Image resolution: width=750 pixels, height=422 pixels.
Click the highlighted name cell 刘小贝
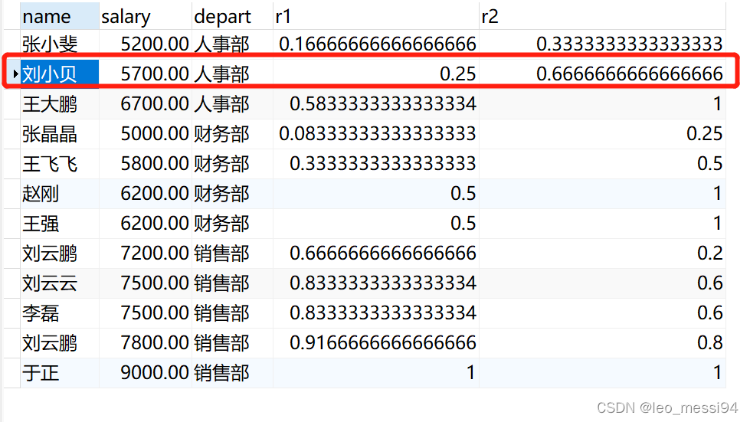[60, 74]
